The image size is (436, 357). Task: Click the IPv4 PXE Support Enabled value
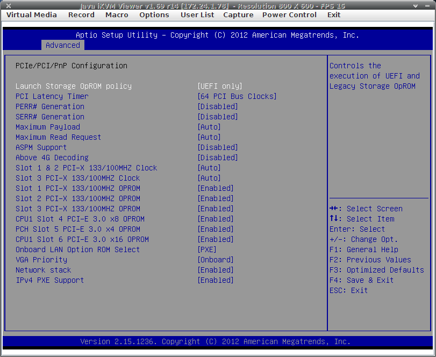(216, 280)
